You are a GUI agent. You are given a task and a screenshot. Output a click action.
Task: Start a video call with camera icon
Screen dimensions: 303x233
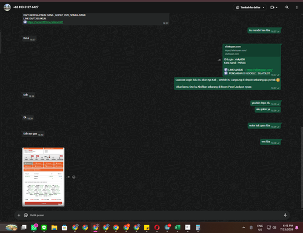click(x=272, y=7)
